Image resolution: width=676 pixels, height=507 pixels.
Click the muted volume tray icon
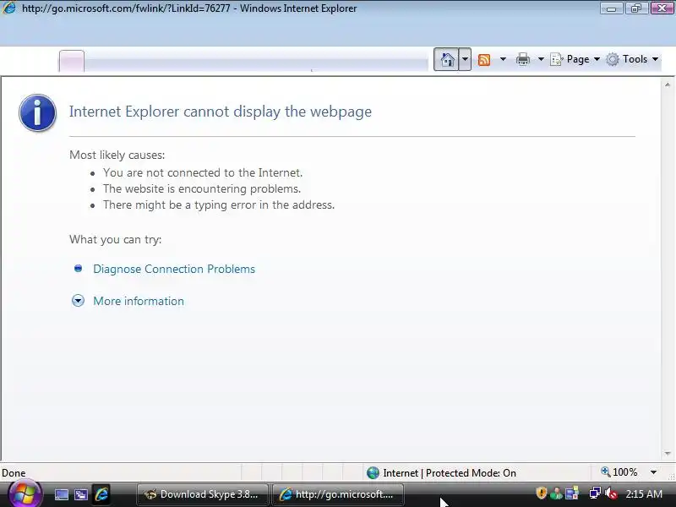click(x=611, y=493)
